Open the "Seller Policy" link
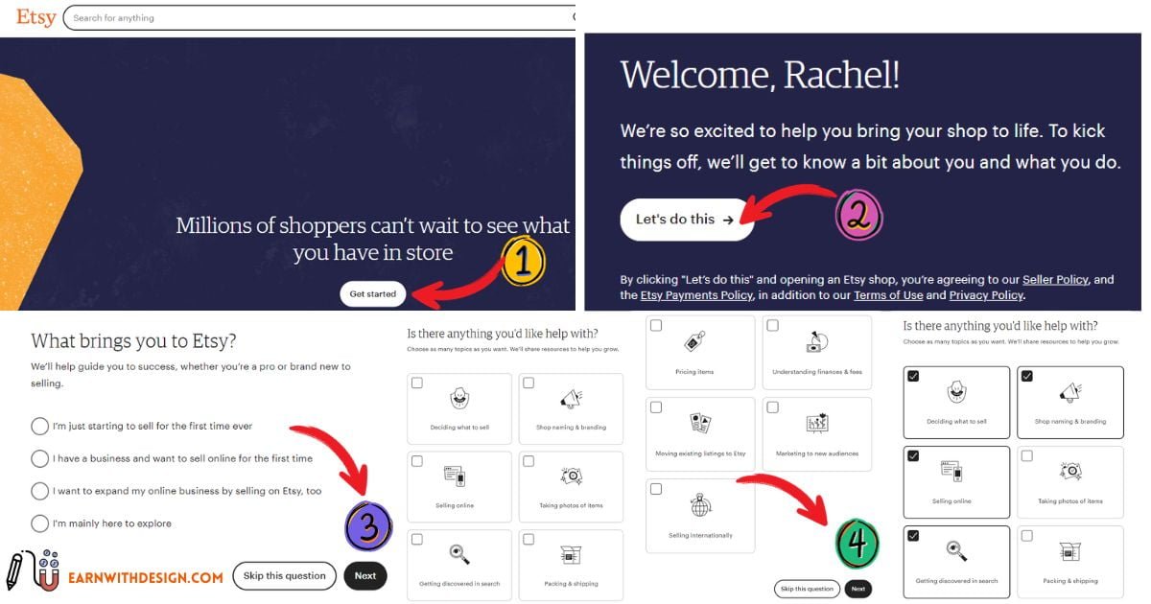 1054,279
